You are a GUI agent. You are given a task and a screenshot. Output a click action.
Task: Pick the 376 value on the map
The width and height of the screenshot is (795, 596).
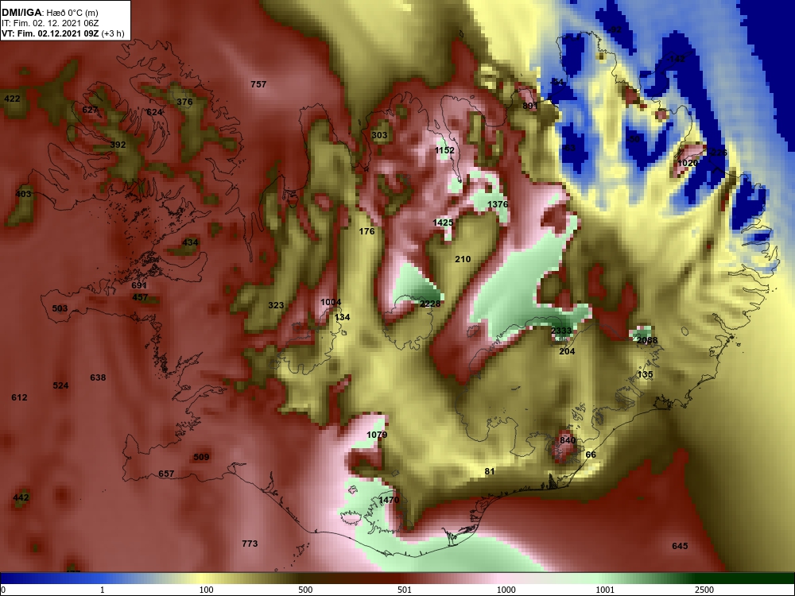(184, 102)
